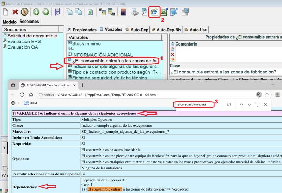
Task: Click the print preview magnifier icon
Action: point(144,12)
